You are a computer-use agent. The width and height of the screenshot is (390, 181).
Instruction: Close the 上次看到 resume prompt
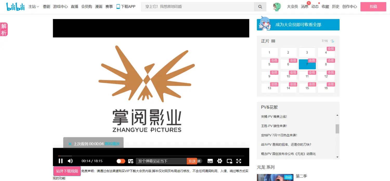(x=70, y=144)
